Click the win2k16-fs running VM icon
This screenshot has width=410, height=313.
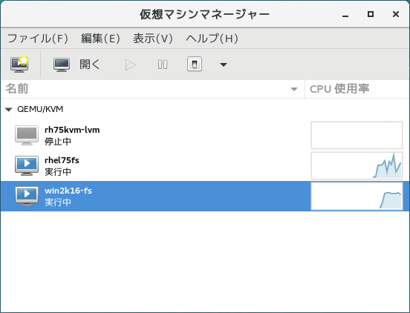(27, 197)
